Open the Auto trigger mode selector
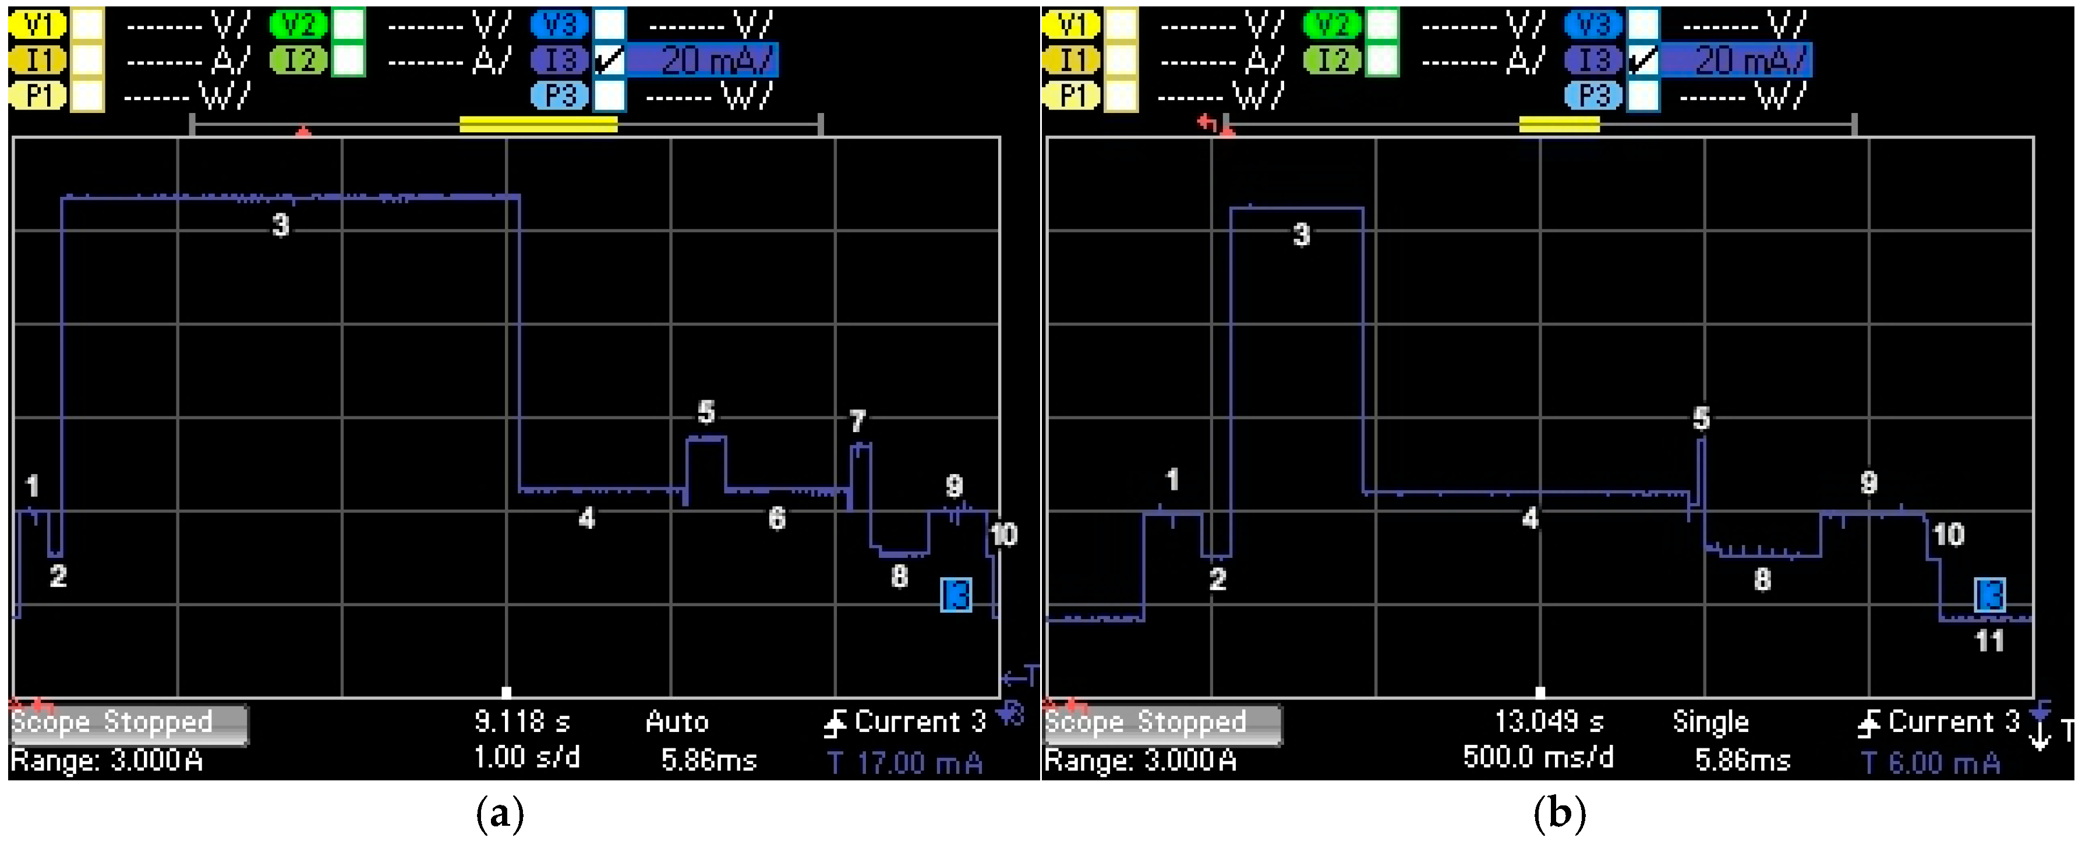 click(x=679, y=722)
